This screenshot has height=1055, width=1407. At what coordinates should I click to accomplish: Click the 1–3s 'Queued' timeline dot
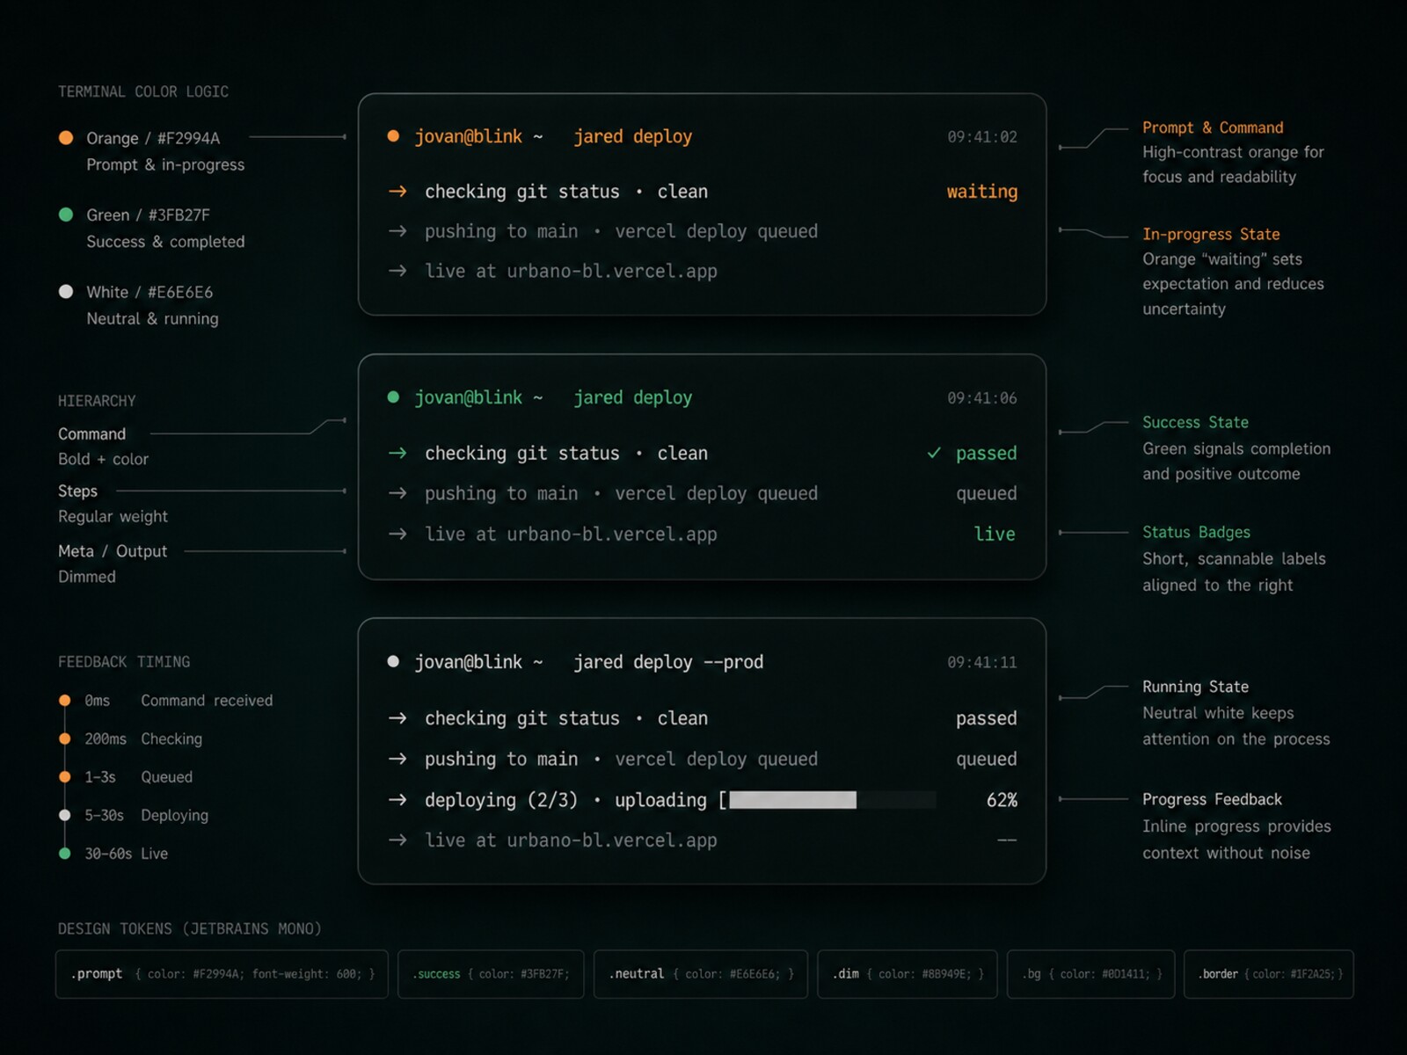point(64,777)
